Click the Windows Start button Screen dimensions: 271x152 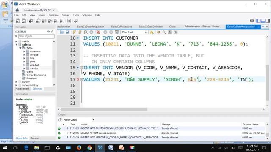pyautogui.click(x=5, y=148)
